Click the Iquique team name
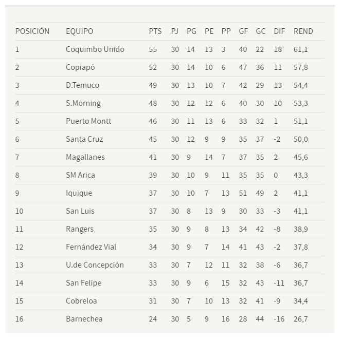The width and height of the screenshot is (341, 340). tap(79, 194)
